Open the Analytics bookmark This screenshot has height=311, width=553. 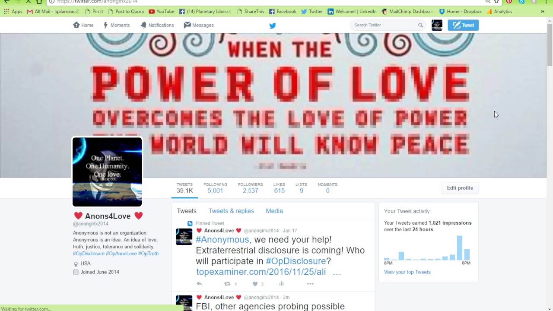499,12
